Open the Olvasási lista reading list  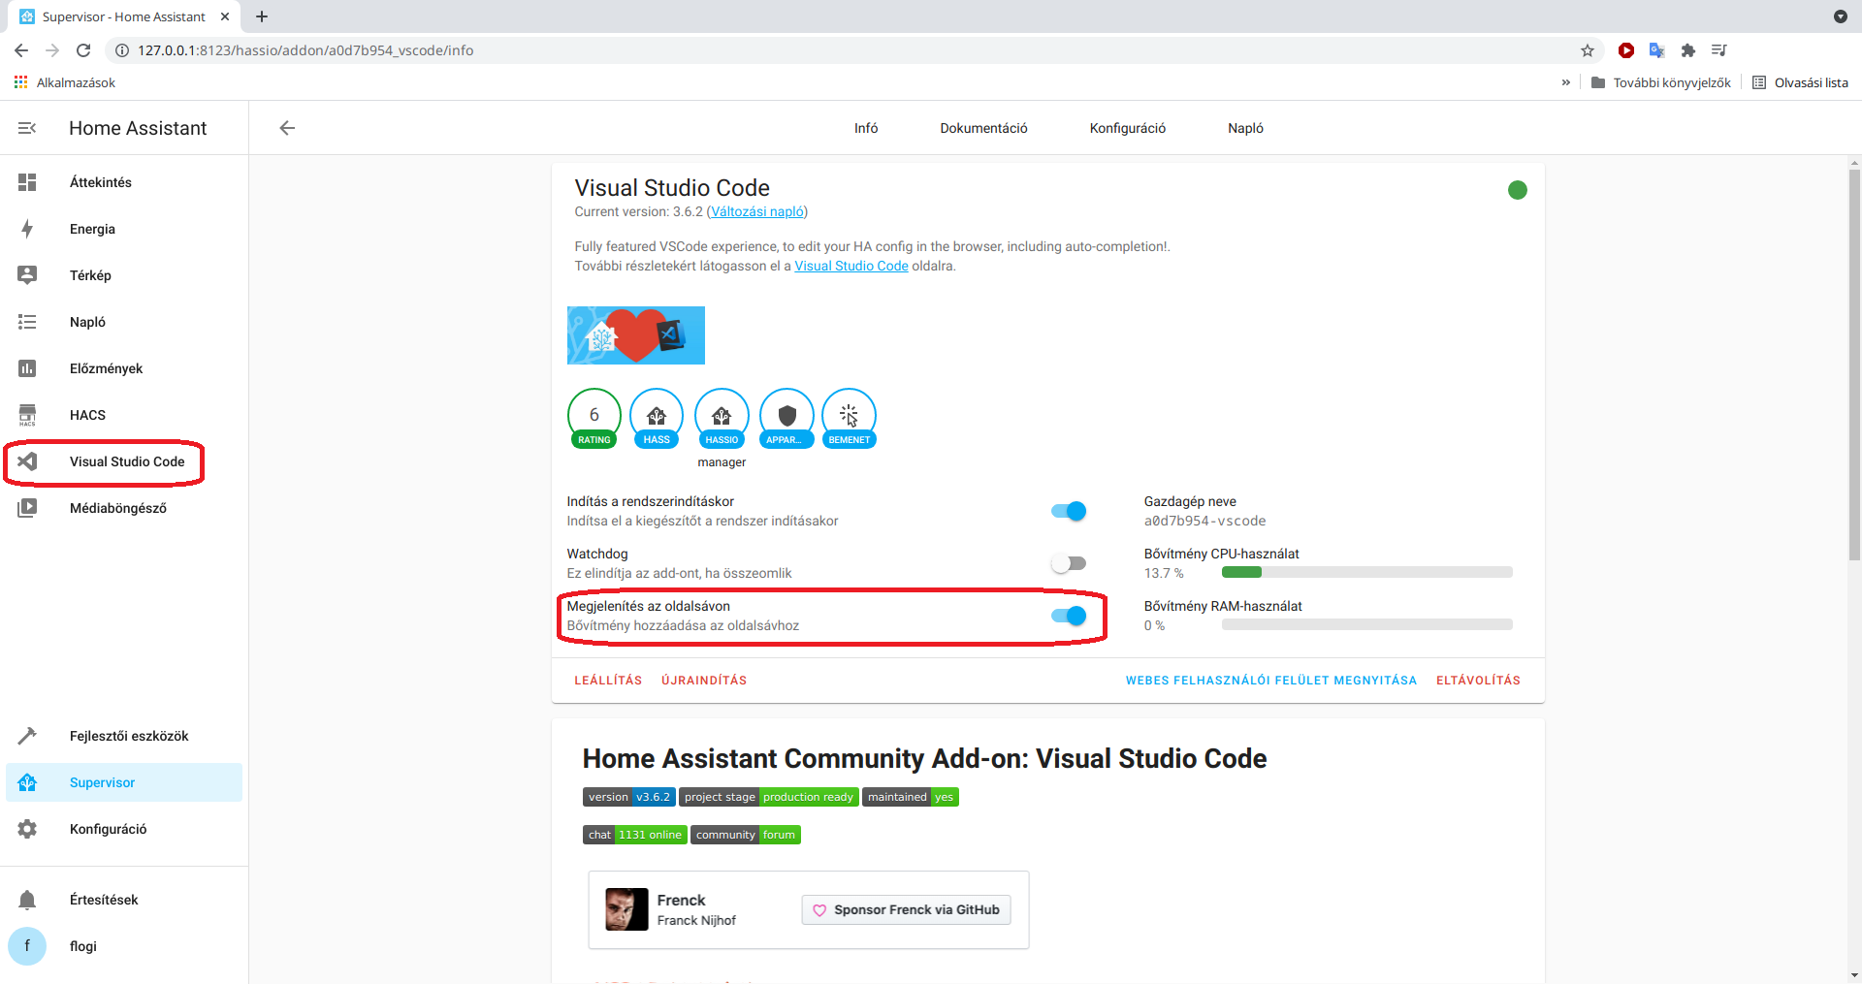tap(1800, 82)
